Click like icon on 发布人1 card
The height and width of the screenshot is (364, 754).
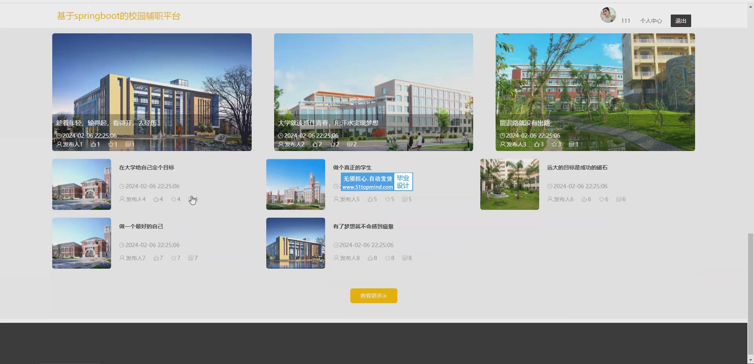pyautogui.click(x=93, y=144)
